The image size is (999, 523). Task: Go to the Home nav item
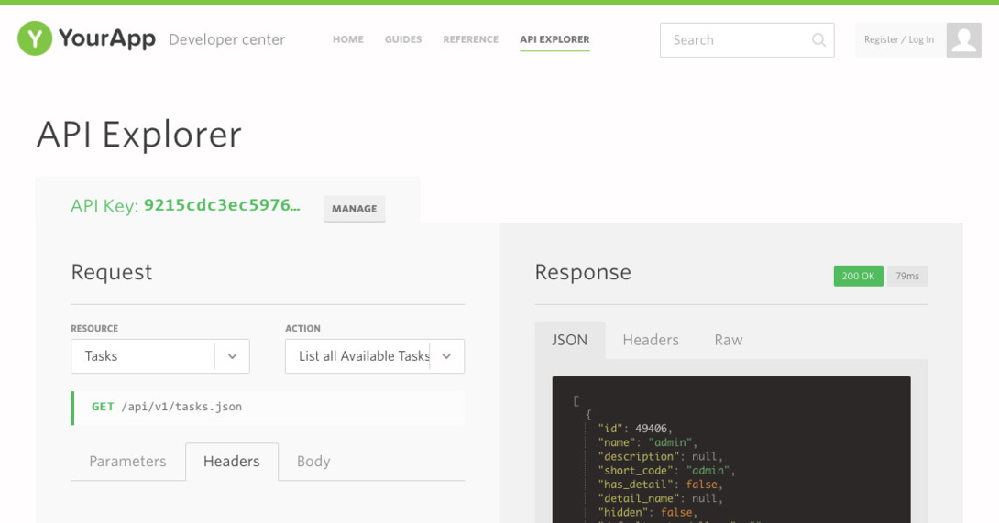click(348, 39)
